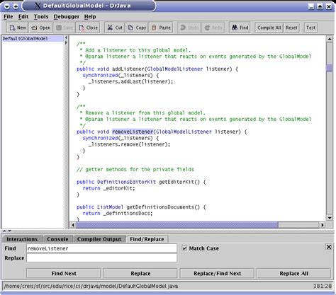Click the Compile All toolbar button
The width and height of the screenshot is (336, 295).
pyautogui.click(x=269, y=28)
